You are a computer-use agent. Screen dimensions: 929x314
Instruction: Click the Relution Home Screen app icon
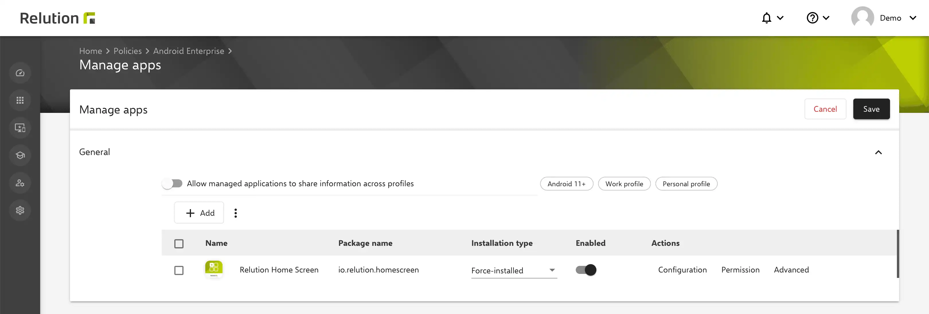tap(214, 269)
